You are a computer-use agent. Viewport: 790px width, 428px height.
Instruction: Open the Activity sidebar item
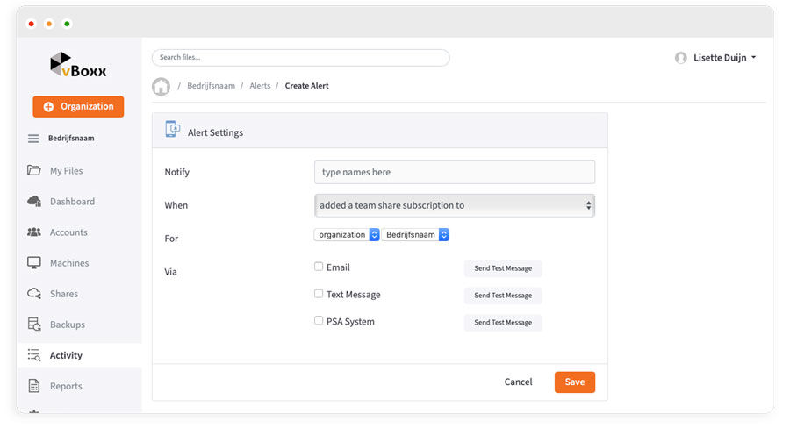coord(66,355)
